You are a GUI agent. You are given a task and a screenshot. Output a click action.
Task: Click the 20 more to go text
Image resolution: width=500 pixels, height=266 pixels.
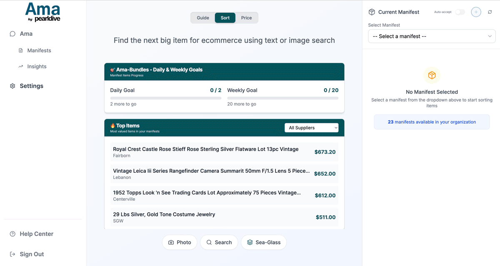tap(242, 104)
